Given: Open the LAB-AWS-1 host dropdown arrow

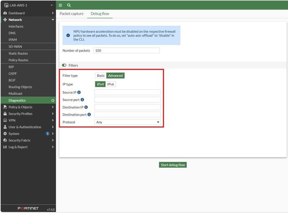Looking at the screenshot, I should coord(52,5).
